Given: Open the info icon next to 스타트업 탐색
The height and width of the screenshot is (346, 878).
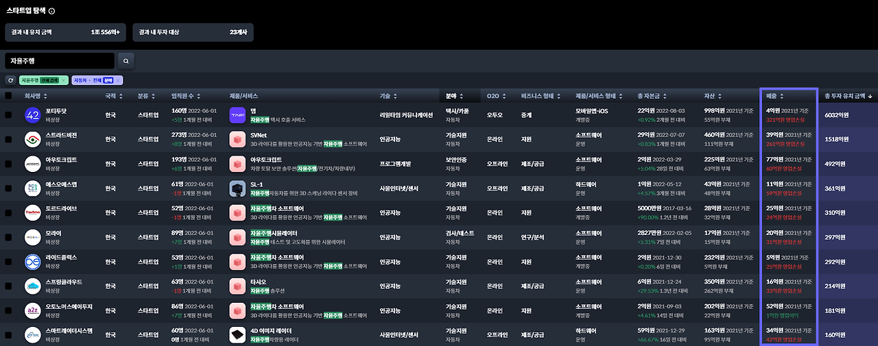Looking at the screenshot, I should pyautogui.click(x=52, y=11).
